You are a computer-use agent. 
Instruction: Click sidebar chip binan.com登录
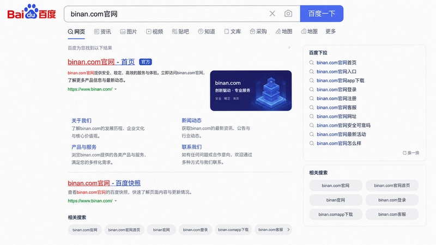coord(392,200)
